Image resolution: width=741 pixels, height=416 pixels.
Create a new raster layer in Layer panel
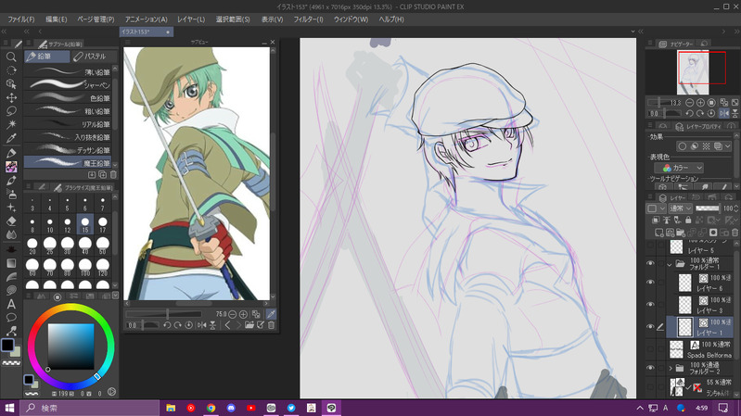pos(658,233)
